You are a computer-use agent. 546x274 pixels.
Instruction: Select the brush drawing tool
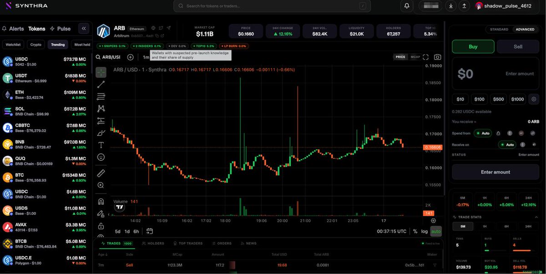click(101, 133)
